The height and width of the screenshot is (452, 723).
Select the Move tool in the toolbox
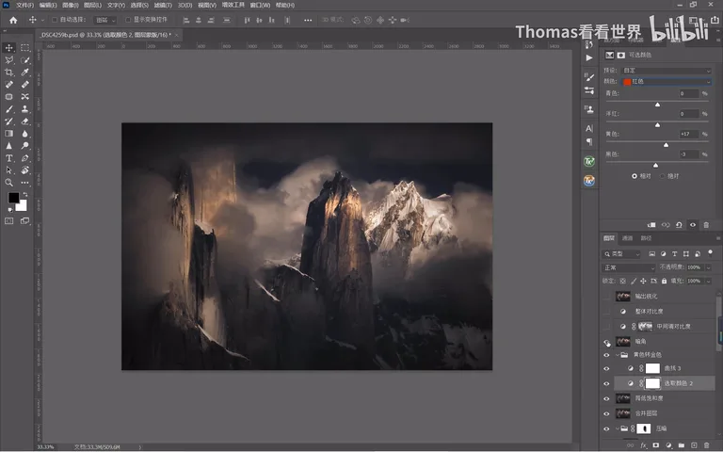(8, 47)
